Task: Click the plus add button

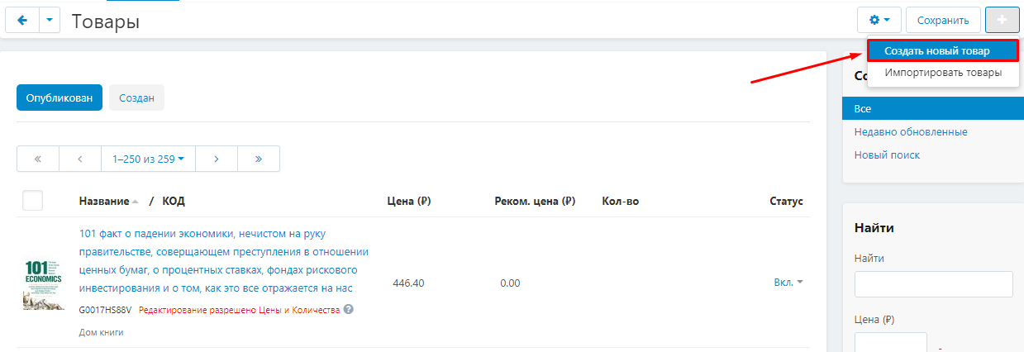Action: click(x=1002, y=20)
